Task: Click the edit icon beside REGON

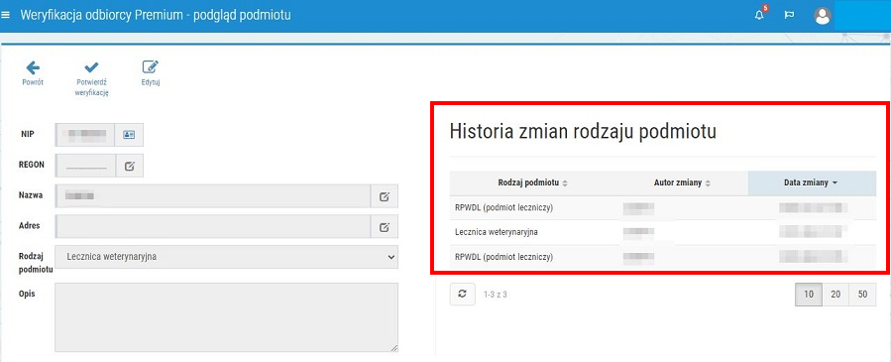Action: pos(130,166)
